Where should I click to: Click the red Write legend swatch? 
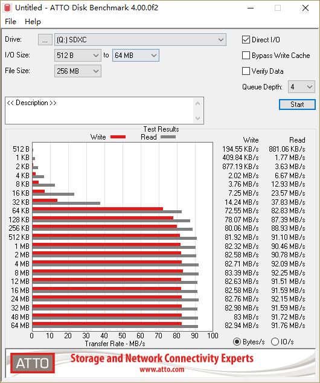[118, 137]
